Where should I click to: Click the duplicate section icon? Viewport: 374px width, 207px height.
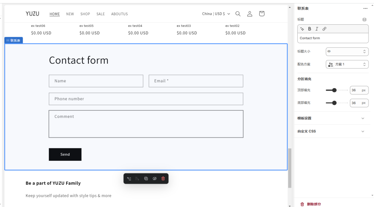click(146, 179)
